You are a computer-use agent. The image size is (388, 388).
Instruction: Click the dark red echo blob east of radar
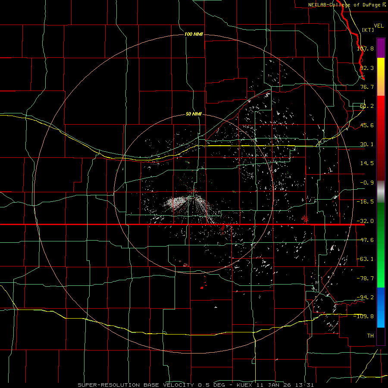point(305,219)
